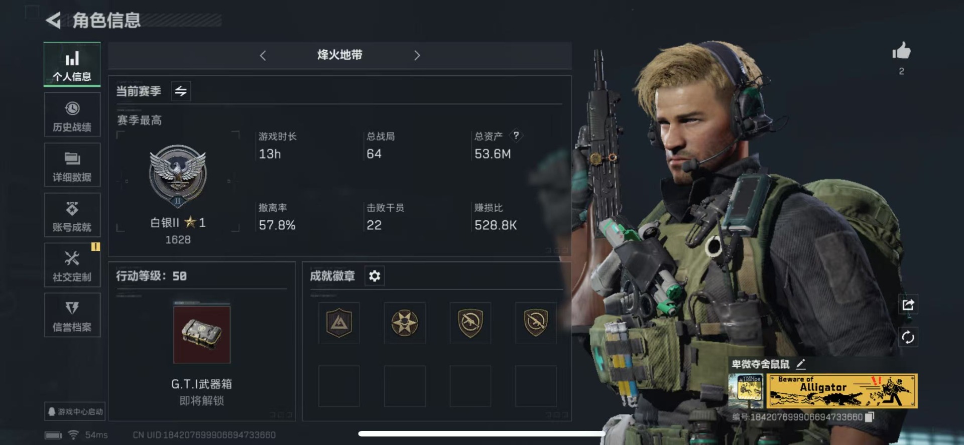Open the 成就徽章 gear settings
Image resolution: width=964 pixels, height=445 pixels.
[375, 276]
